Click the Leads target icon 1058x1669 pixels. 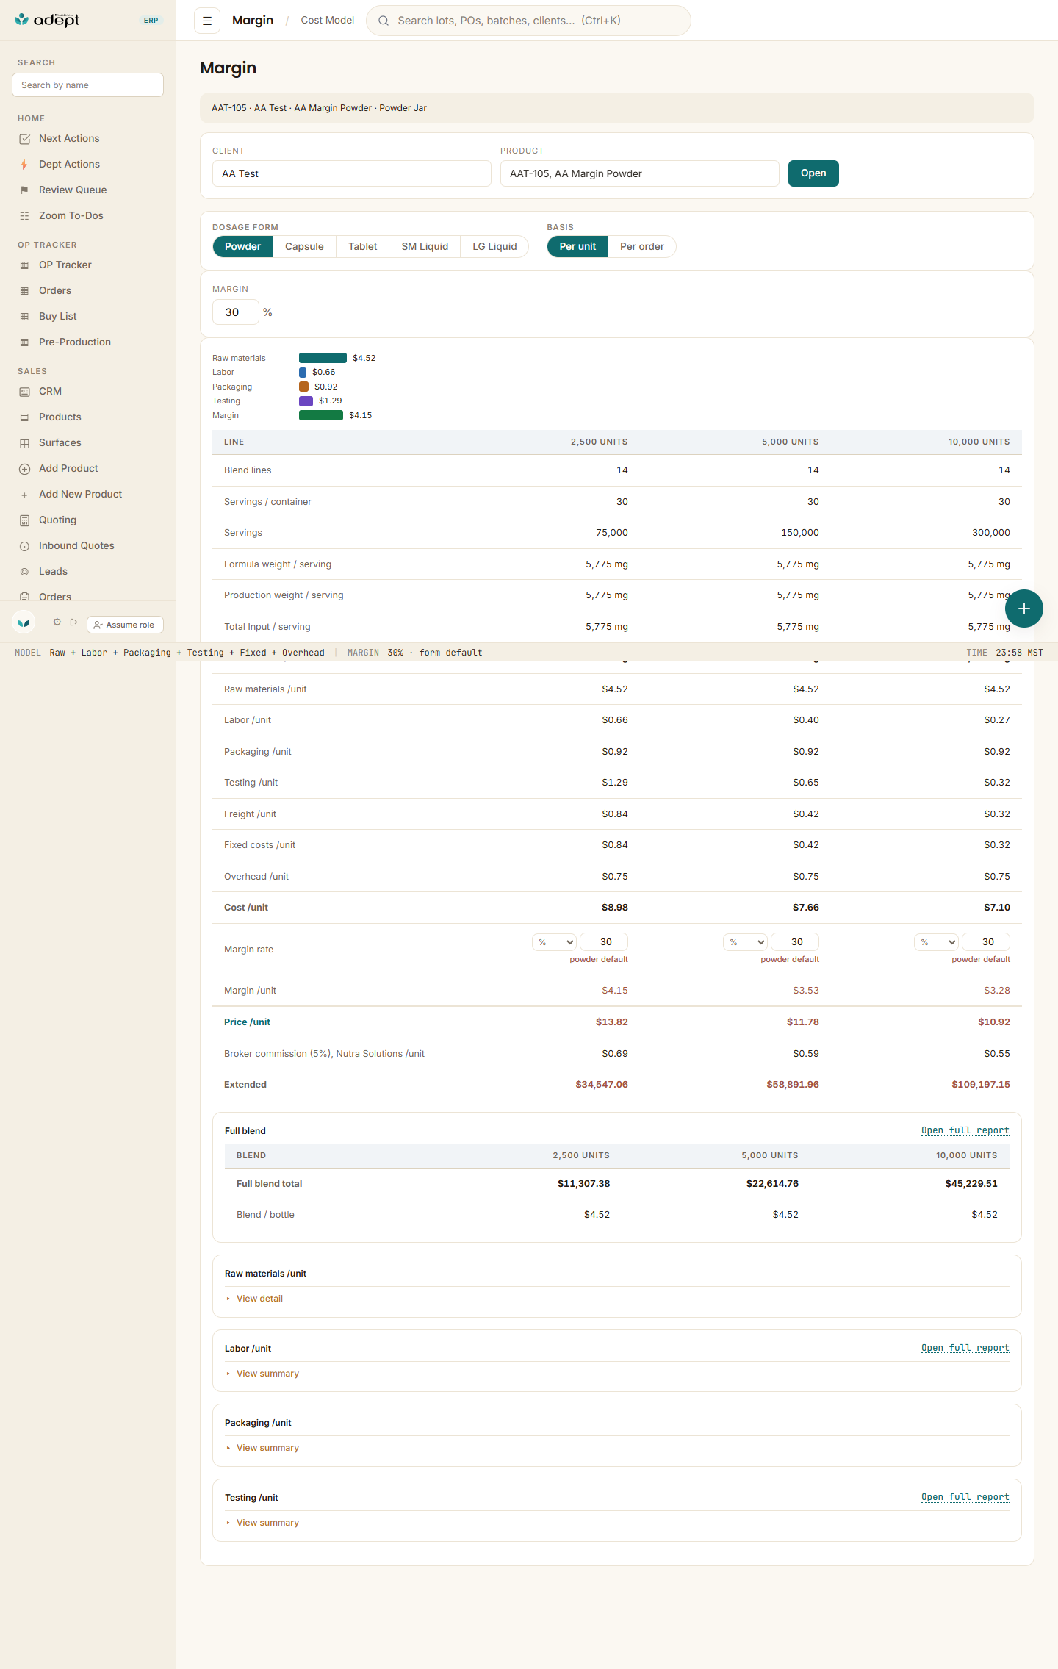pyautogui.click(x=24, y=572)
